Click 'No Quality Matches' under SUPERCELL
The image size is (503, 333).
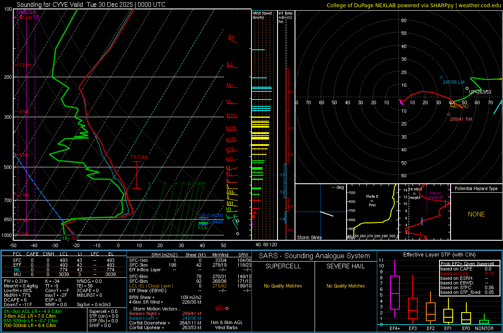pyautogui.click(x=283, y=286)
